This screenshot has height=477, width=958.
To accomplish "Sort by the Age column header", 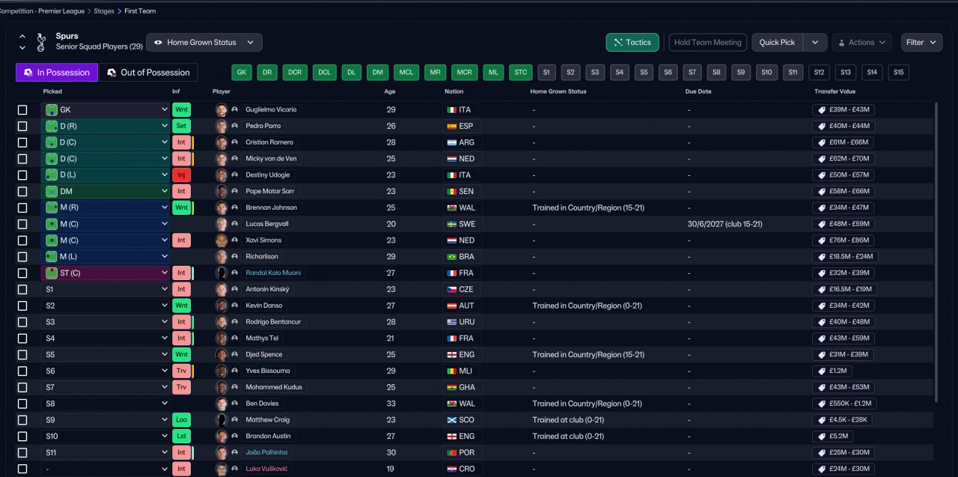I will pyautogui.click(x=390, y=91).
